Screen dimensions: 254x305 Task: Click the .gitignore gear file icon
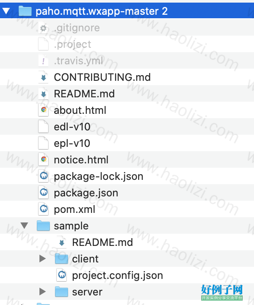43,28
